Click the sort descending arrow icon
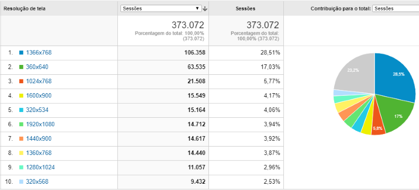This screenshot has height=190, width=419. click(x=205, y=8)
